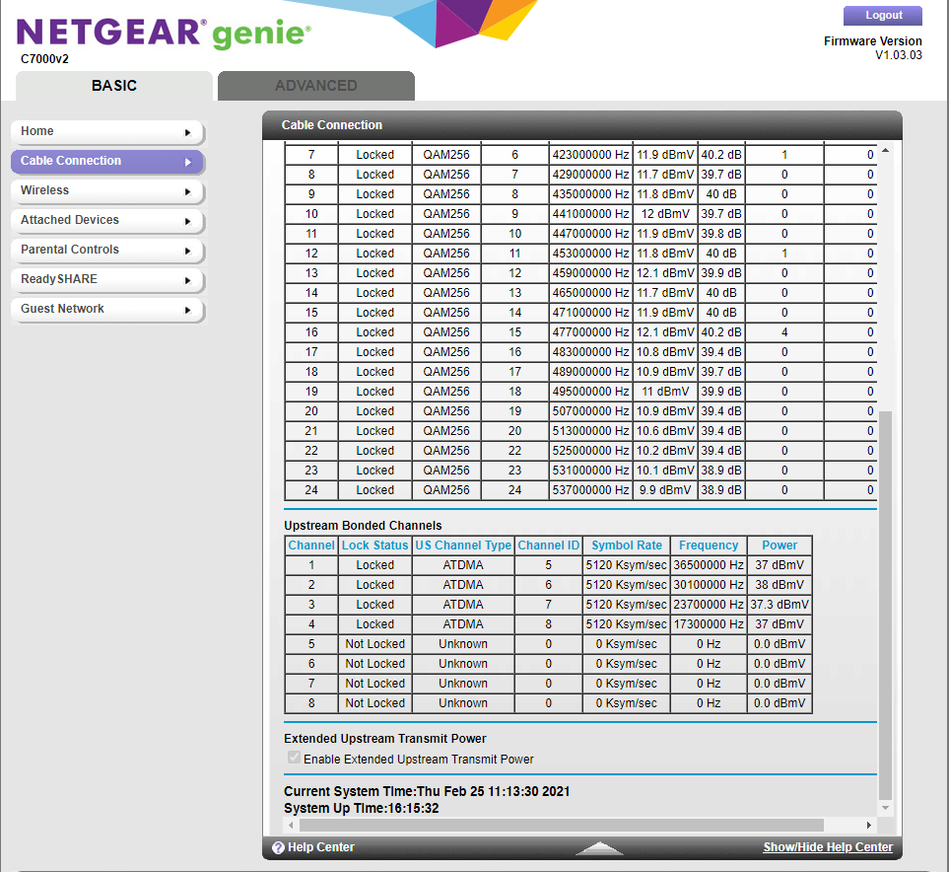The width and height of the screenshot is (949, 872).
Task: Open the Help Center question mark icon
Action: [279, 846]
